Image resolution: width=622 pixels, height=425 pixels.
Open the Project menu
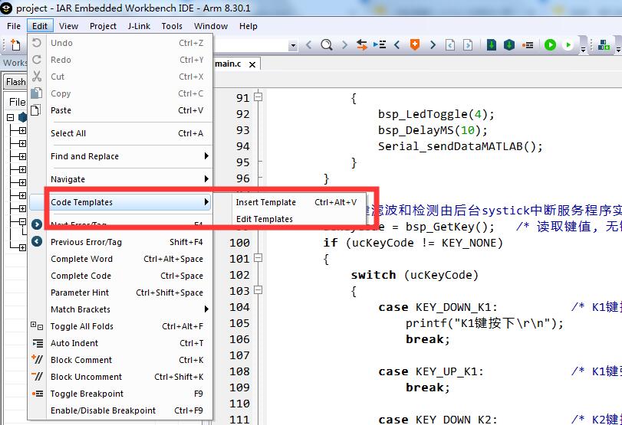[x=103, y=26]
